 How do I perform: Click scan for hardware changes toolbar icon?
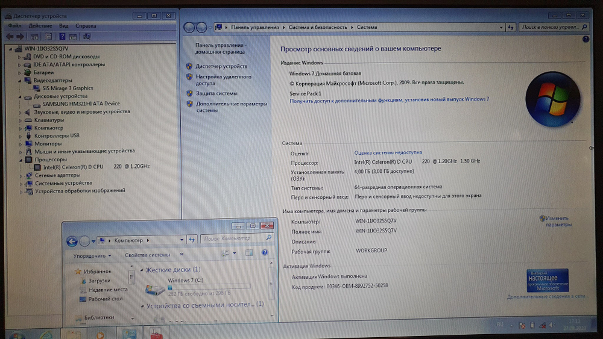[87, 37]
